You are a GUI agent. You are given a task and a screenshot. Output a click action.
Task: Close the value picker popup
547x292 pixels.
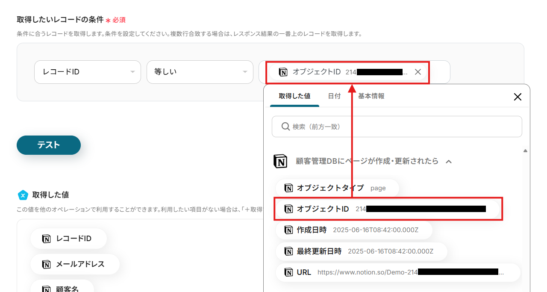518,97
